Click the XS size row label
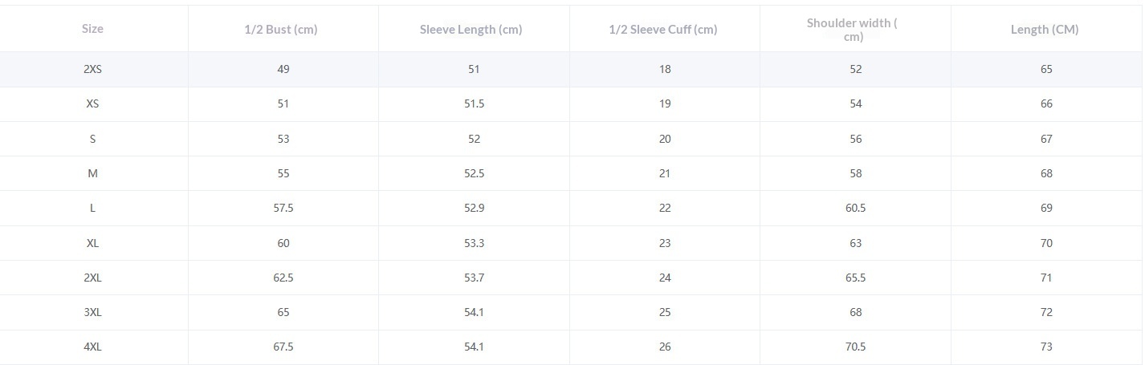Image resolution: width=1145 pixels, height=365 pixels. point(92,103)
